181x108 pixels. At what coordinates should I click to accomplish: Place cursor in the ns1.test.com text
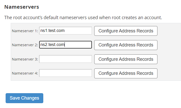(x=52, y=31)
